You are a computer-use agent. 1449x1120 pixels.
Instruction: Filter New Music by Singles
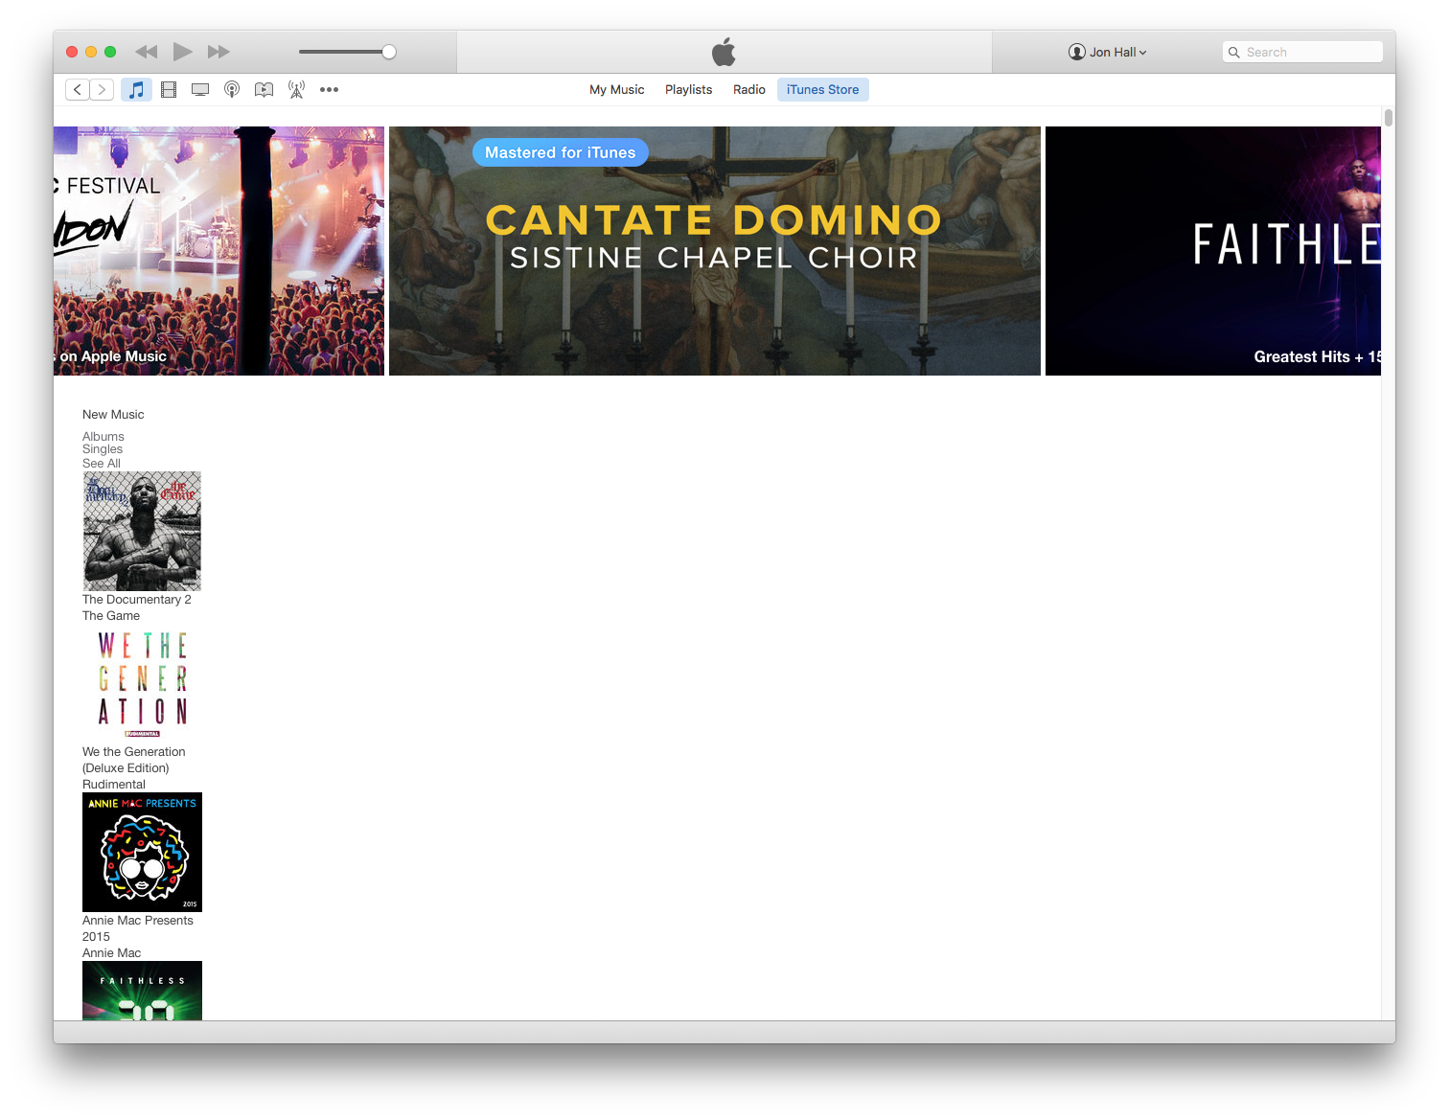point(103,449)
